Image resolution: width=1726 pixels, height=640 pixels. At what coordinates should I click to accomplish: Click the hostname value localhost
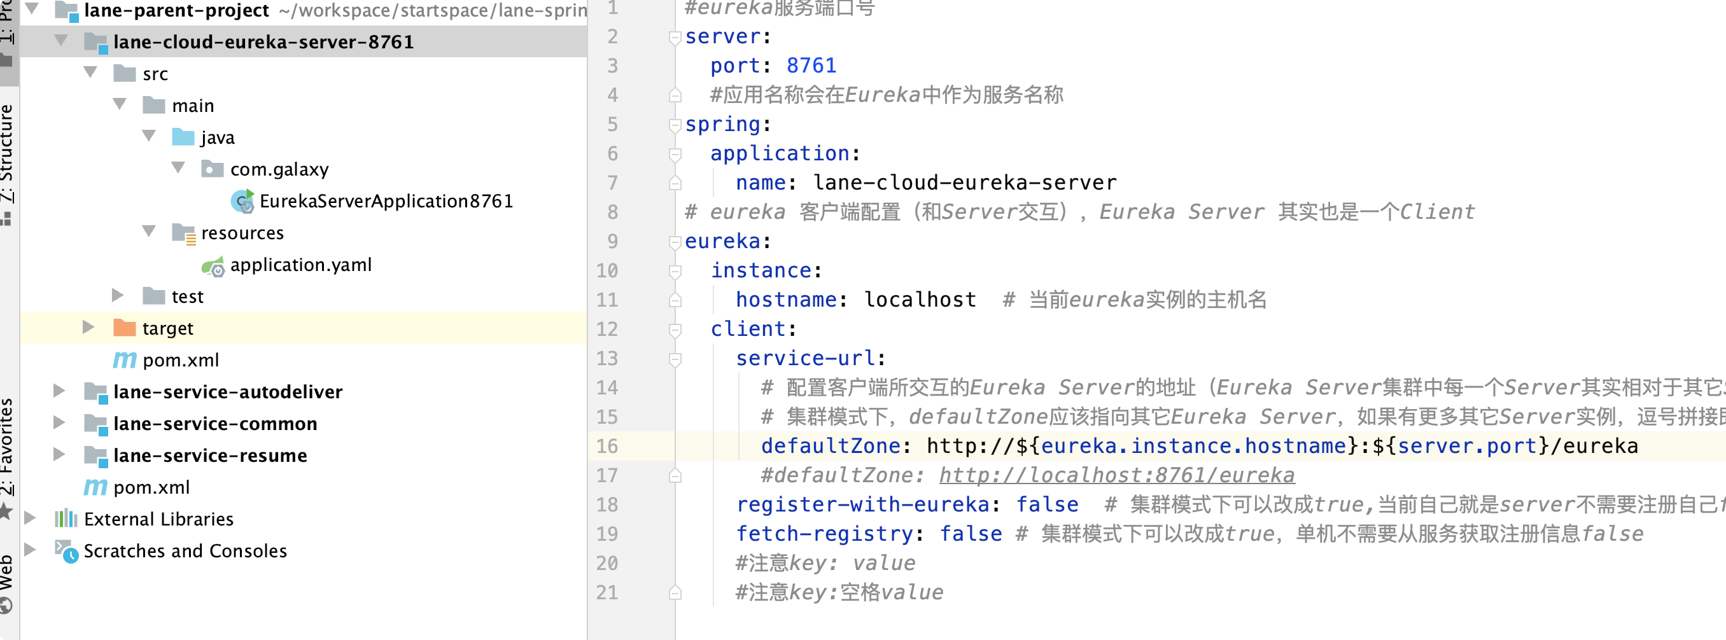(x=920, y=299)
